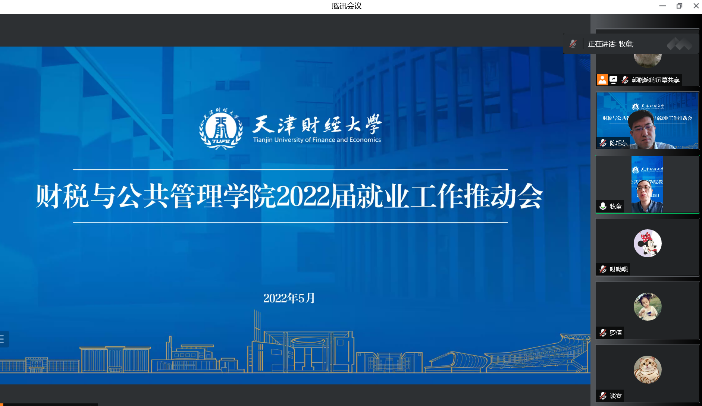Click the 正在讲话: 牧童 speaking label
The image size is (702, 406).
point(611,44)
